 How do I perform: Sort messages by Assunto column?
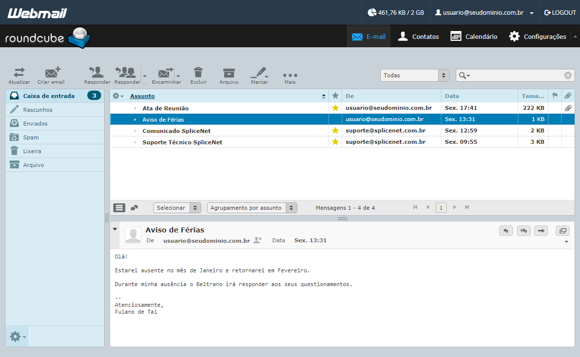coord(143,96)
